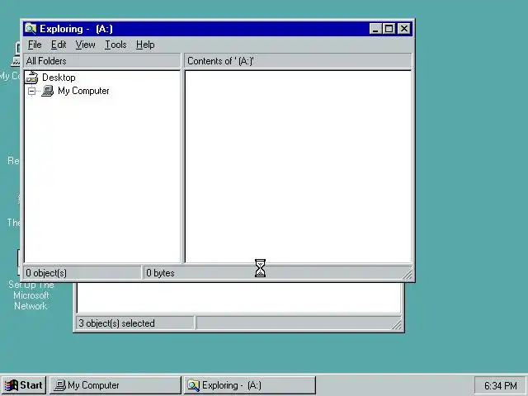Minimize the Exploring window

pos(375,29)
